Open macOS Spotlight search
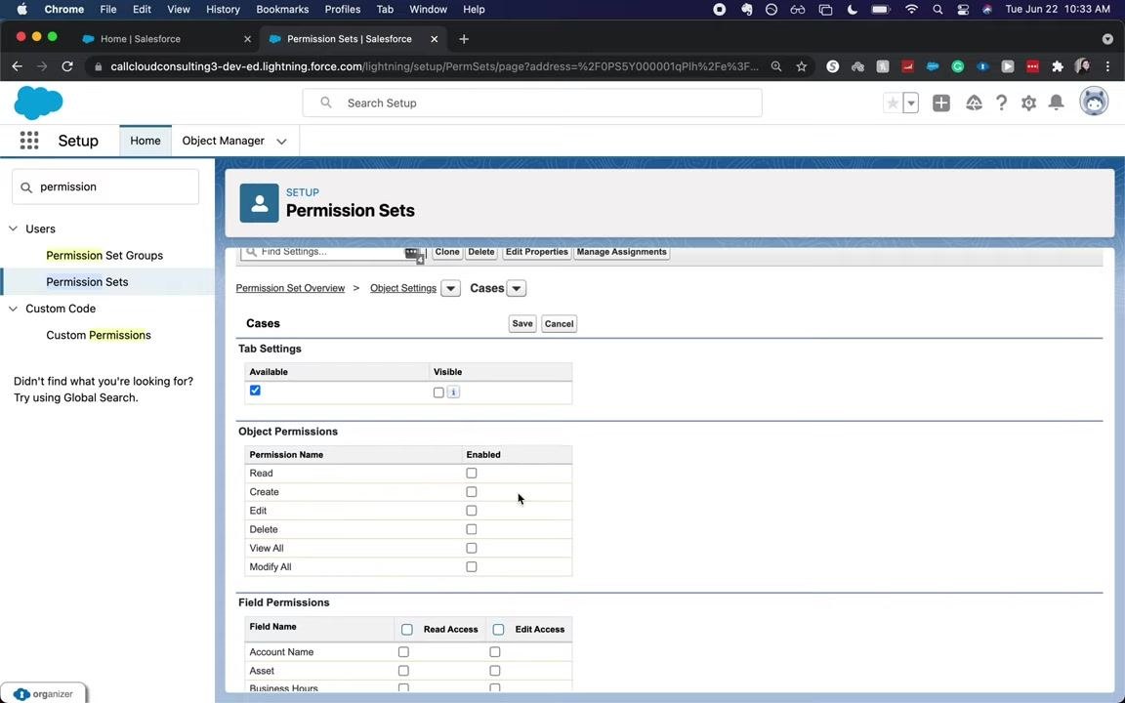The height and width of the screenshot is (703, 1125). tap(937, 10)
